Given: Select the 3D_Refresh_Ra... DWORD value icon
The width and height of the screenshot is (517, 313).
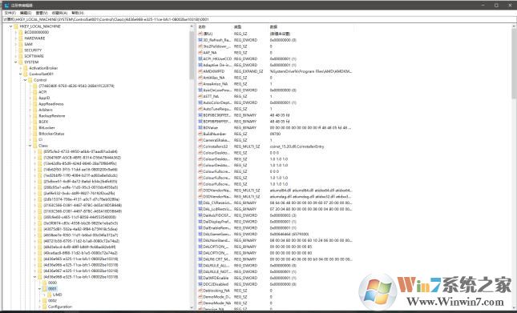Looking at the screenshot, I should click(200, 40).
